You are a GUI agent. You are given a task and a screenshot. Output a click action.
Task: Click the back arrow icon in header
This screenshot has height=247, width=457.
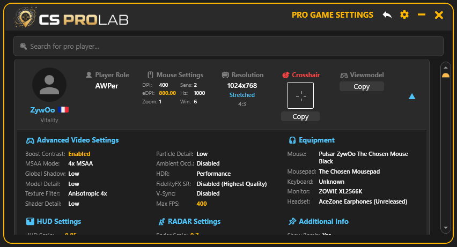coord(387,15)
